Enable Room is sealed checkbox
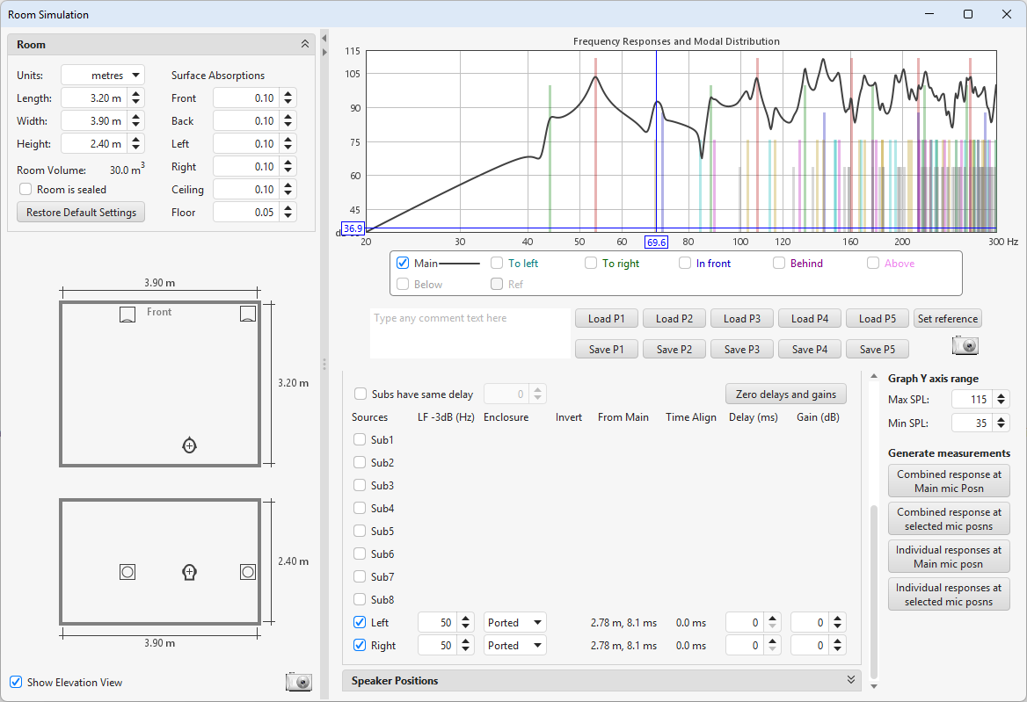Screen dimensions: 1027x702 pyautogui.click(x=25, y=189)
